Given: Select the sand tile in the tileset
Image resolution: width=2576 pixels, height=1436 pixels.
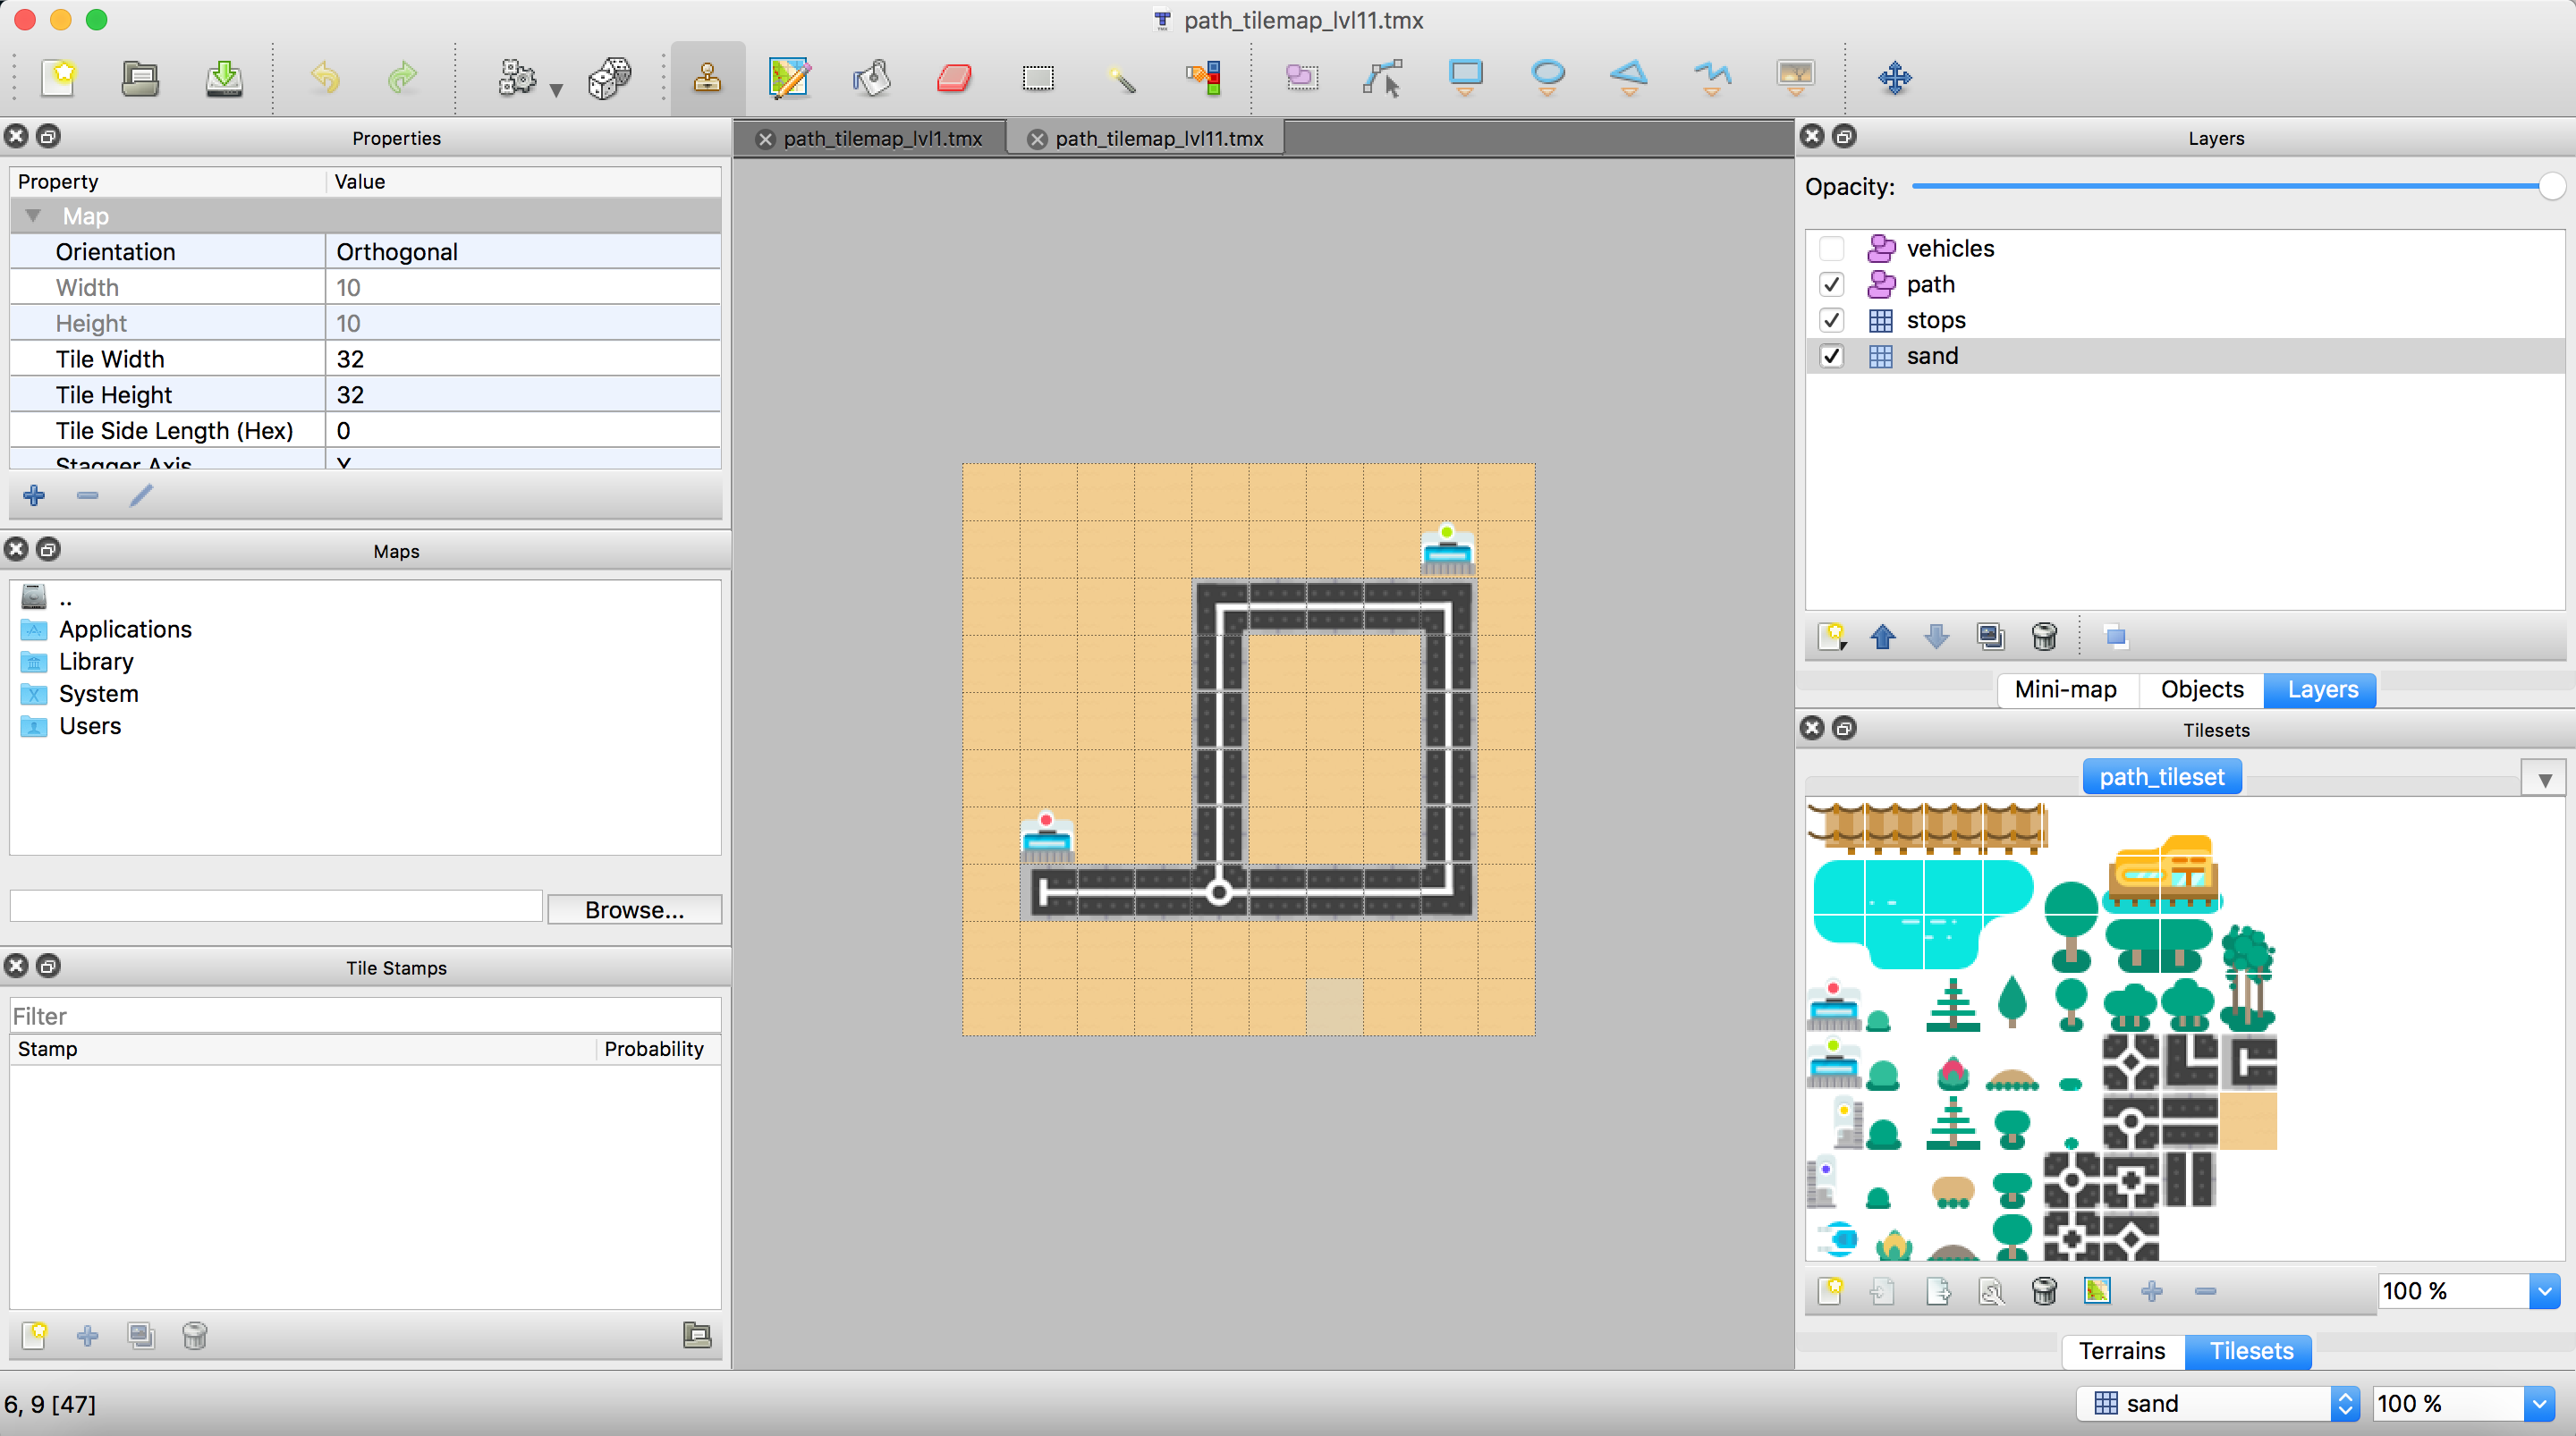Looking at the screenshot, I should [2247, 1121].
